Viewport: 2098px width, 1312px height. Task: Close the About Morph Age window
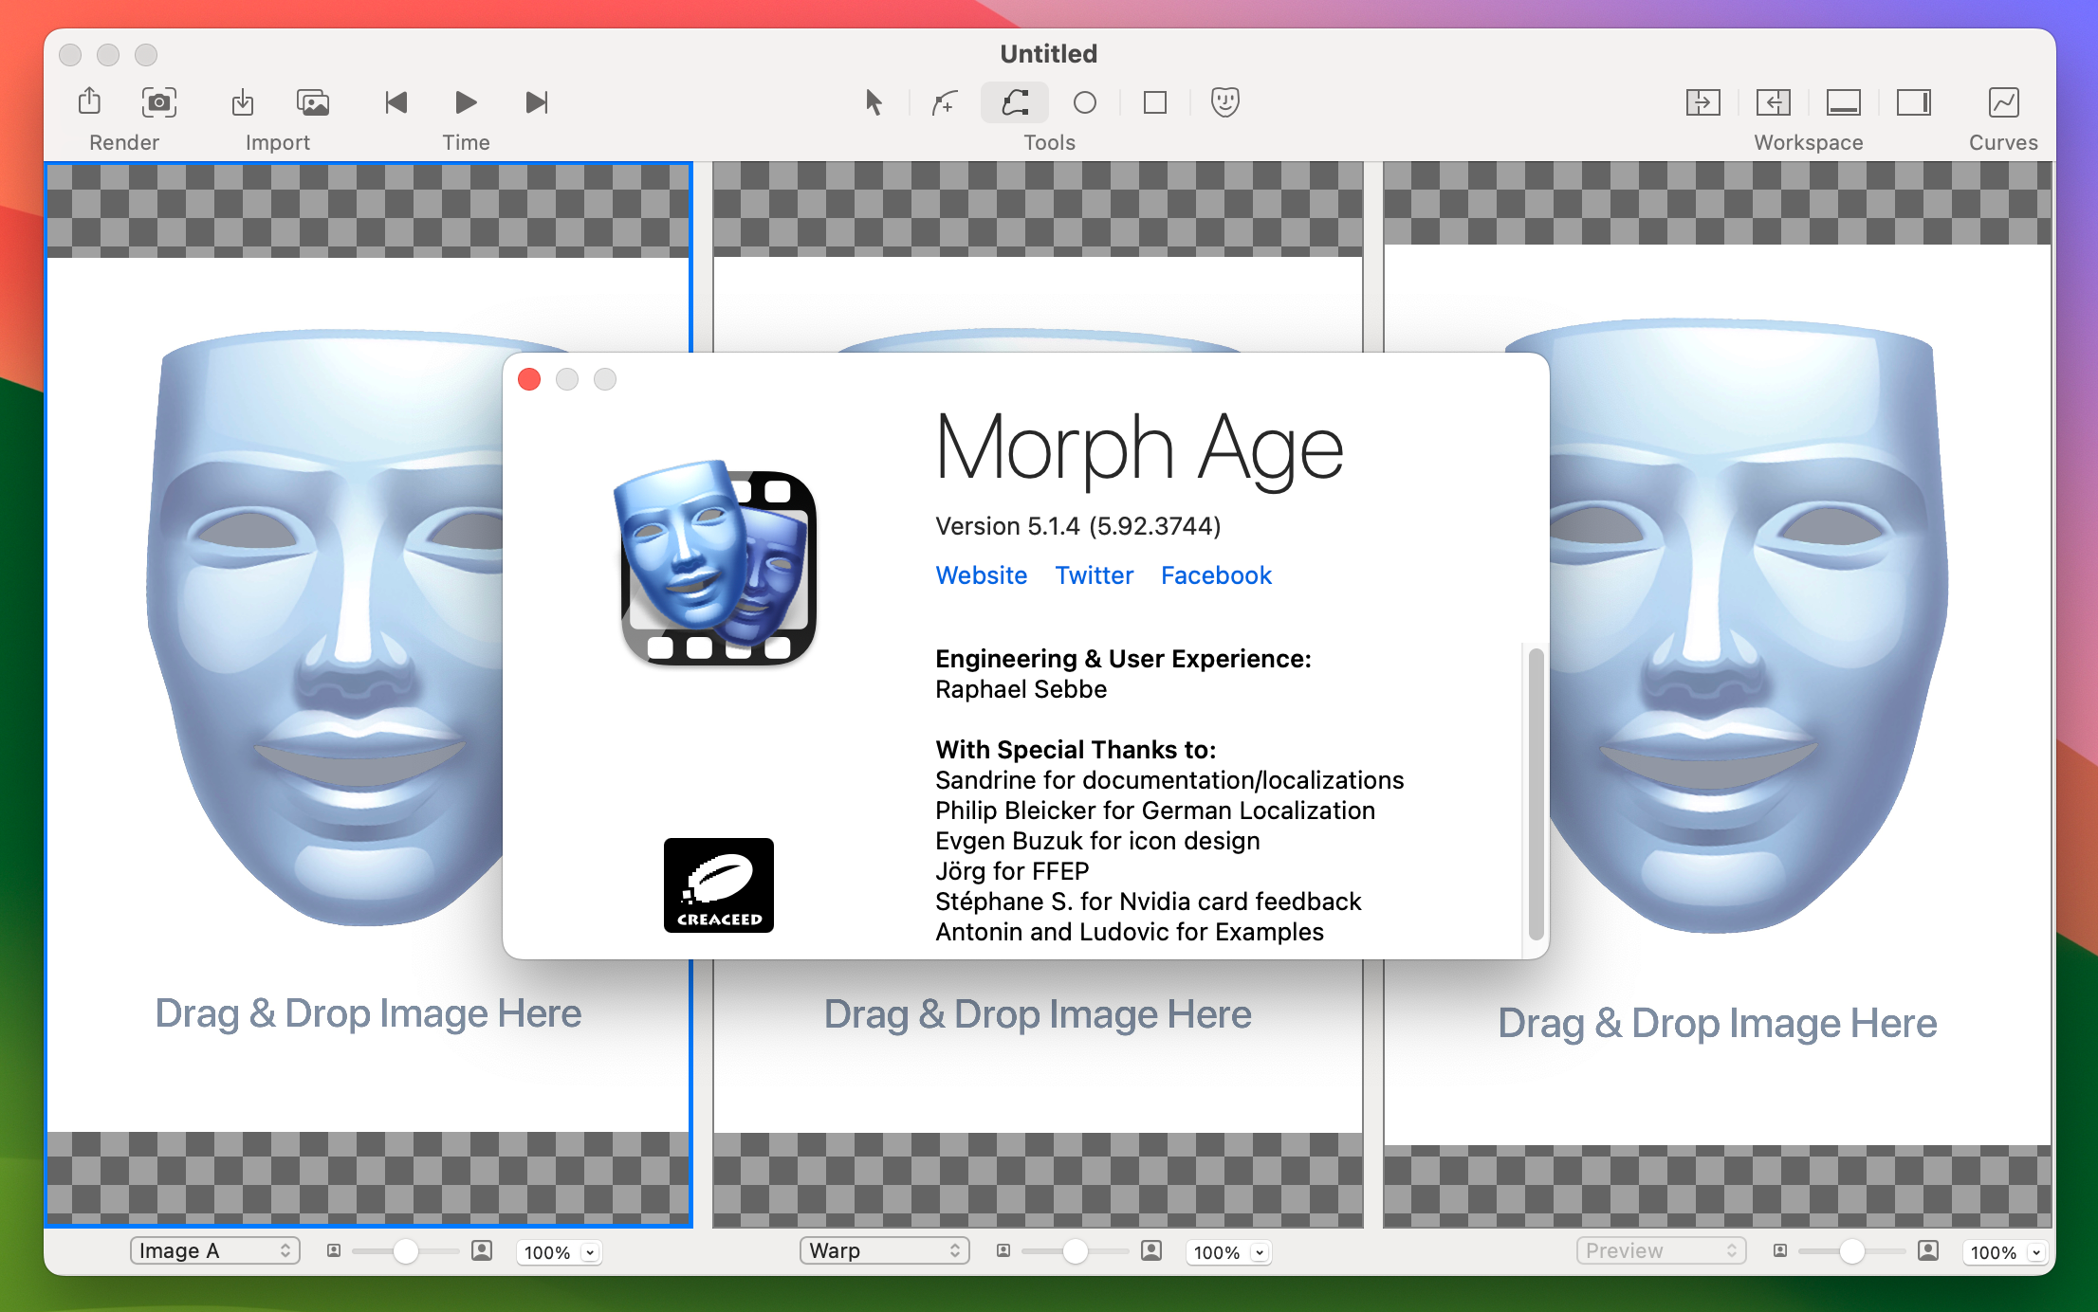click(529, 379)
